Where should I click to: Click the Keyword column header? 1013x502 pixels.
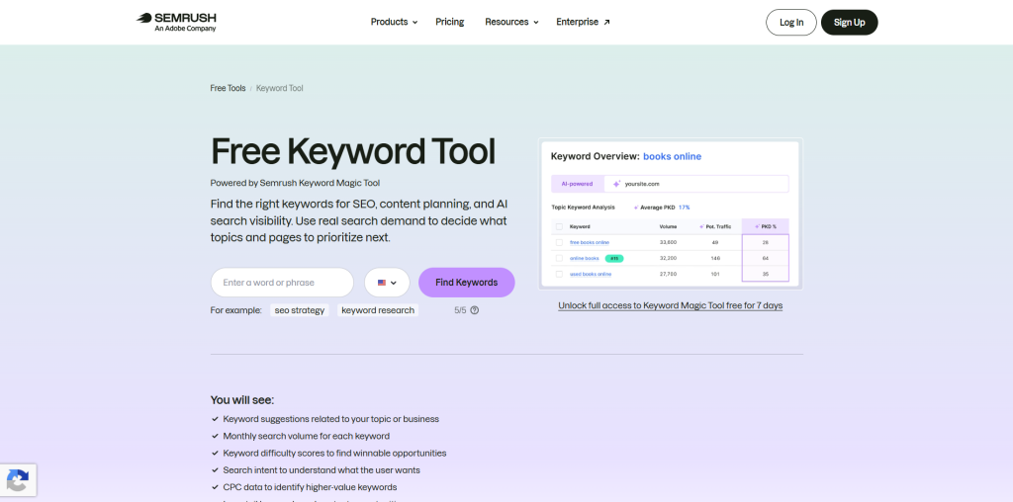pos(580,227)
